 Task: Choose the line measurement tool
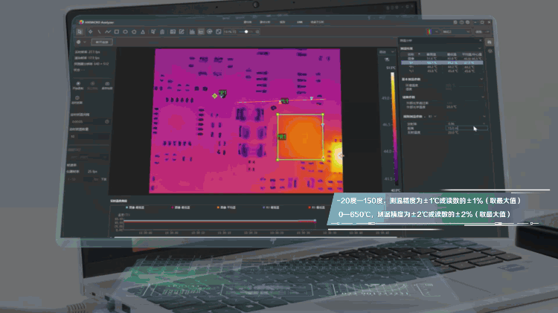(98, 32)
